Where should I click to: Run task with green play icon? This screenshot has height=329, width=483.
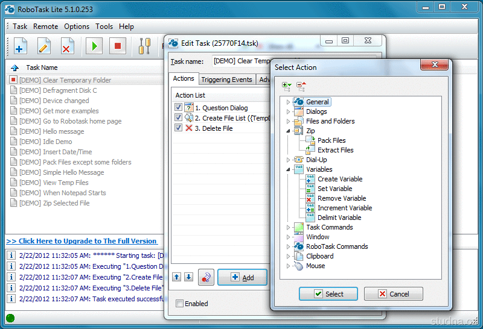tap(94, 46)
